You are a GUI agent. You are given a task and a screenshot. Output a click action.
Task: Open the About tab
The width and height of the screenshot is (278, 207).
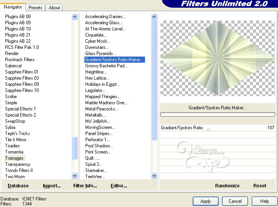click(54, 8)
